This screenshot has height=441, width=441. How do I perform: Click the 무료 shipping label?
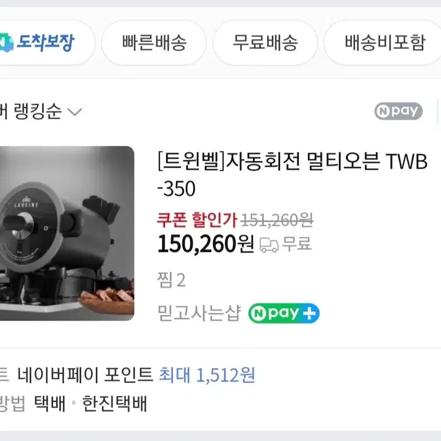[x=297, y=244]
